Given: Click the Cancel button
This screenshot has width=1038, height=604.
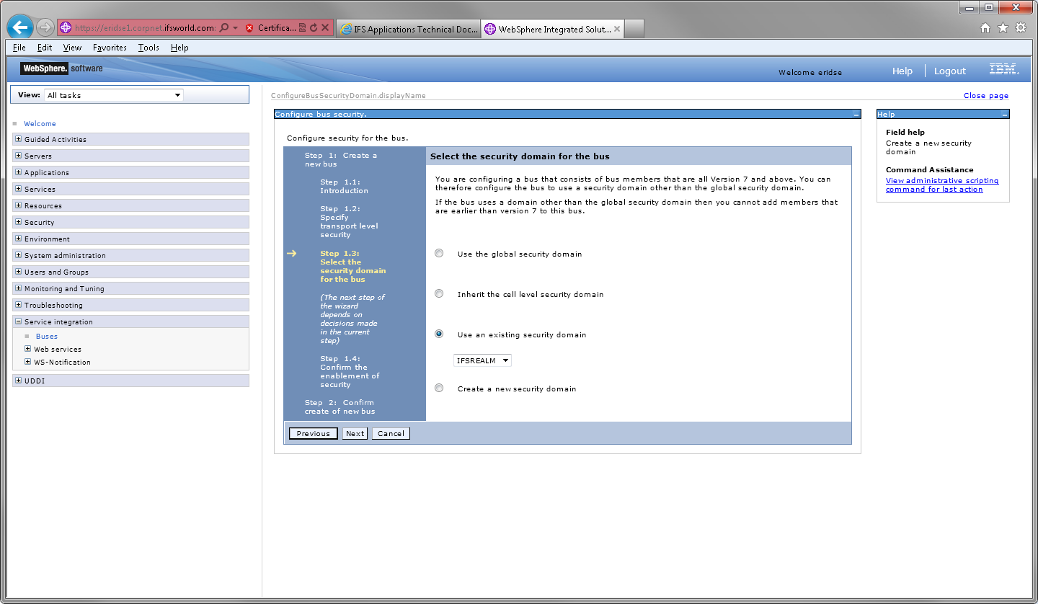Looking at the screenshot, I should (x=391, y=433).
